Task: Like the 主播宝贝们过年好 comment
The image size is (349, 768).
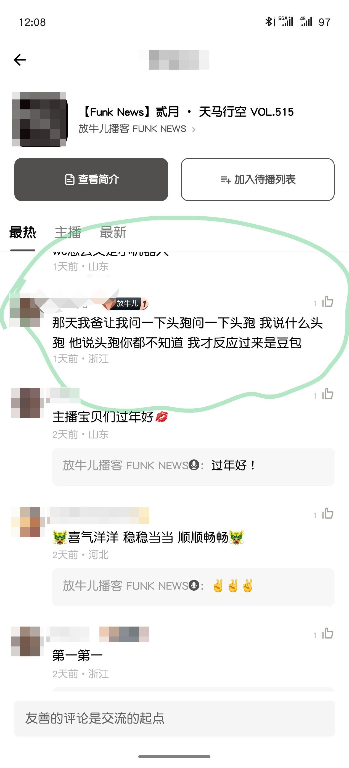Action: [327, 394]
